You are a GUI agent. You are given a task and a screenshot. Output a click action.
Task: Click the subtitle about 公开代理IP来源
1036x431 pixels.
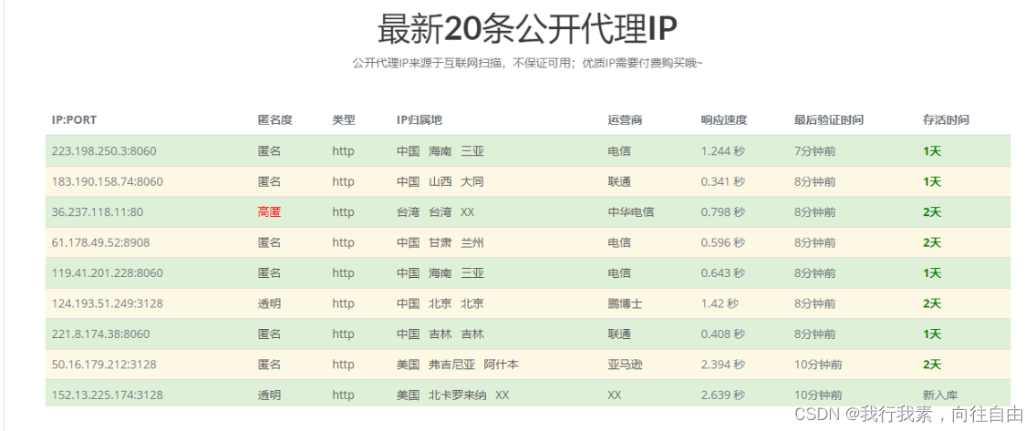coord(528,64)
